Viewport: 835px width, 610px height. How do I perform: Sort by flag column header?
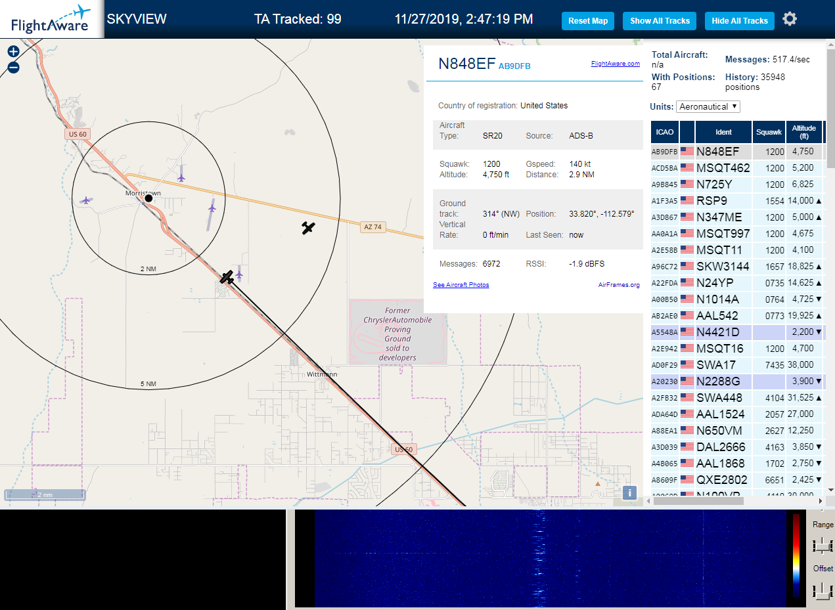pos(687,132)
